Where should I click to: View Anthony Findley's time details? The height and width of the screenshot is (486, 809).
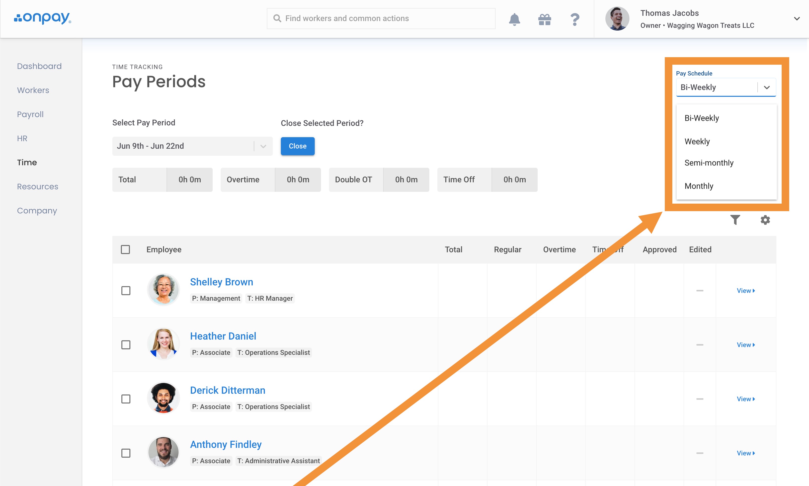click(746, 453)
